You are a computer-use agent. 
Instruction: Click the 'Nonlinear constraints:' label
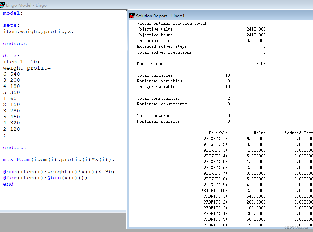tap(163, 104)
